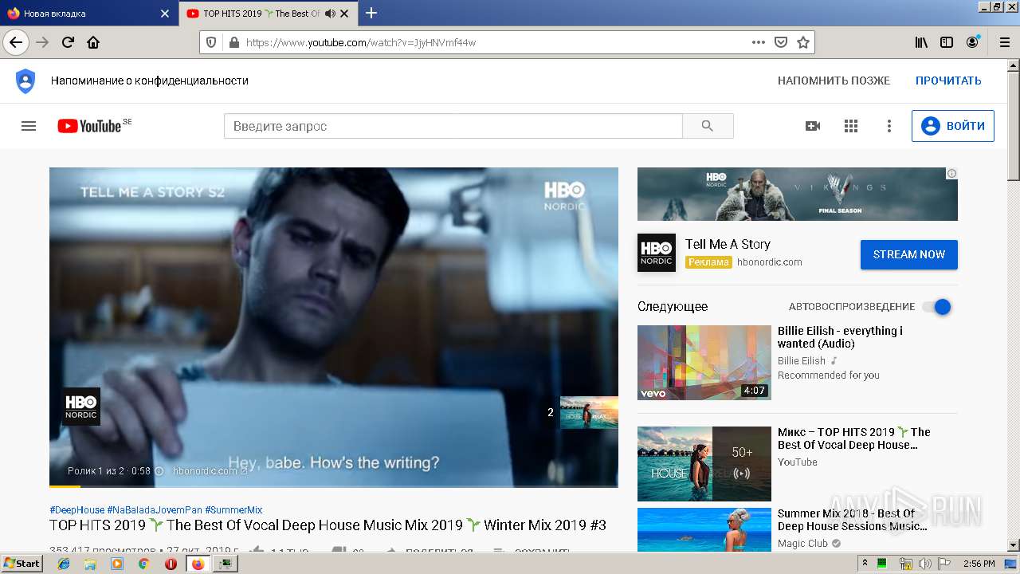1020x574 pixels.
Task: Open page actions three-dot menu
Action: (x=758, y=42)
